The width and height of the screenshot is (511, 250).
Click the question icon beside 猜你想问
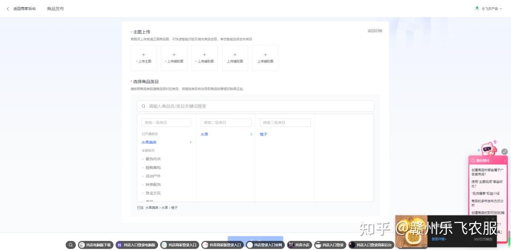(x=473, y=161)
